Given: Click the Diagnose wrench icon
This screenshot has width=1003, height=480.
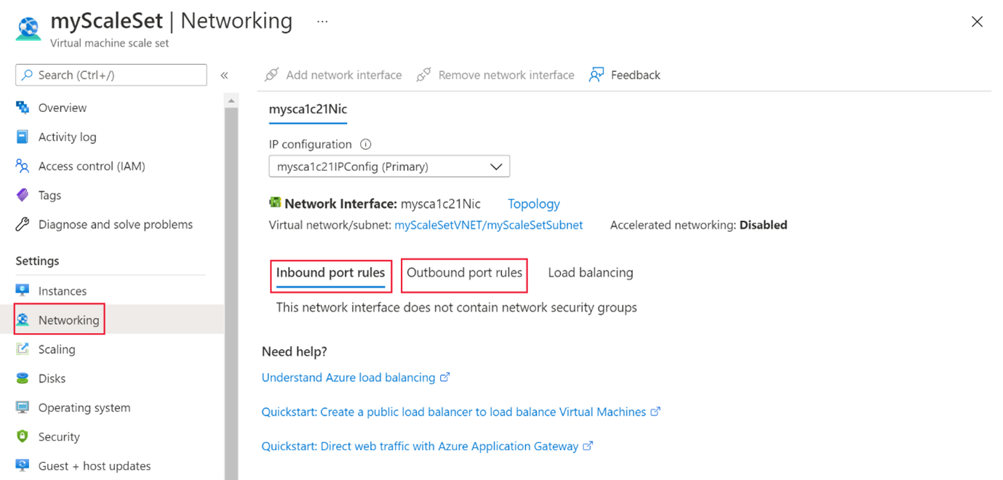Looking at the screenshot, I should [23, 224].
